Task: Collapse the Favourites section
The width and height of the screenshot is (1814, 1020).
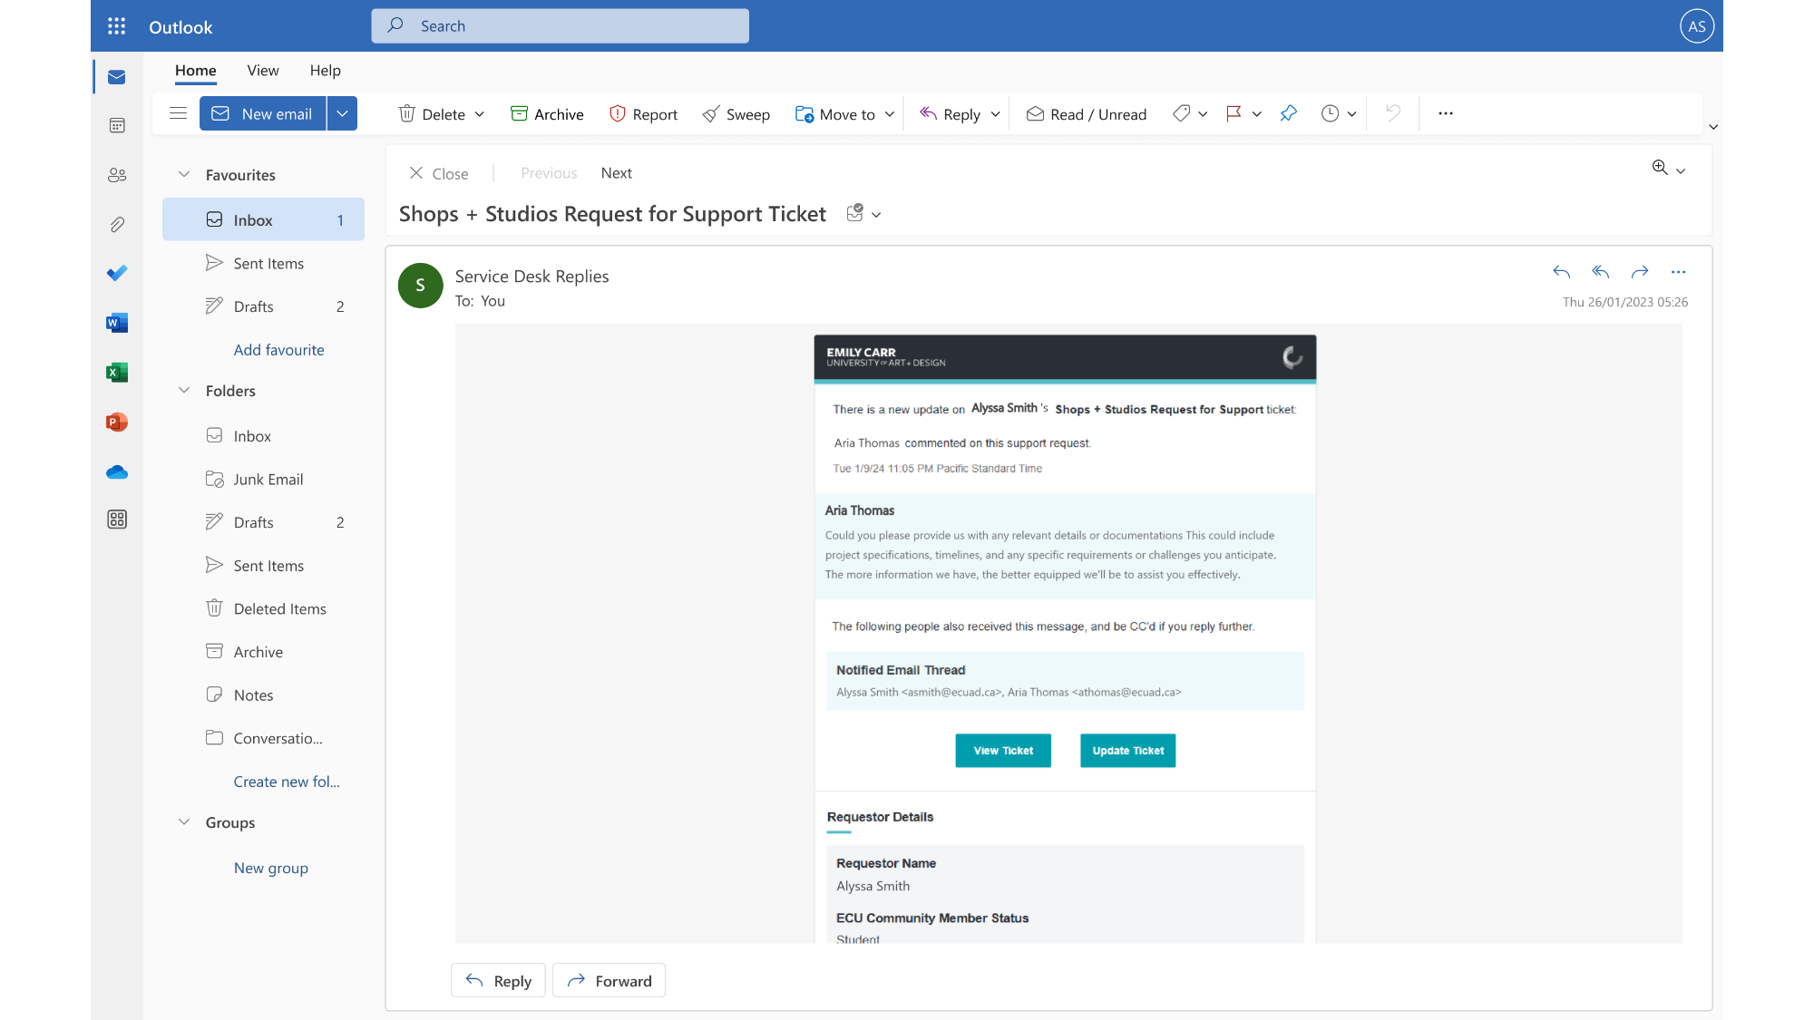Action: [184, 174]
